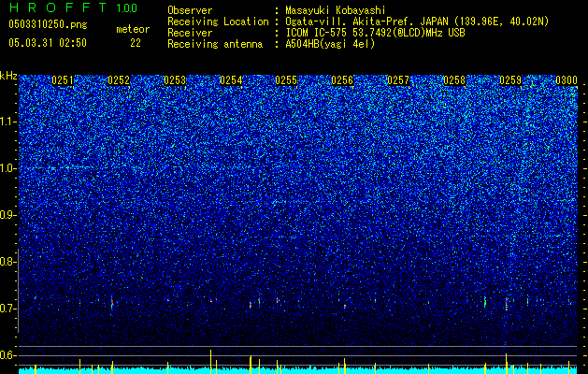Click the 0253 time marker
The width and height of the screenshot is (588, 374).
(175, 80)
